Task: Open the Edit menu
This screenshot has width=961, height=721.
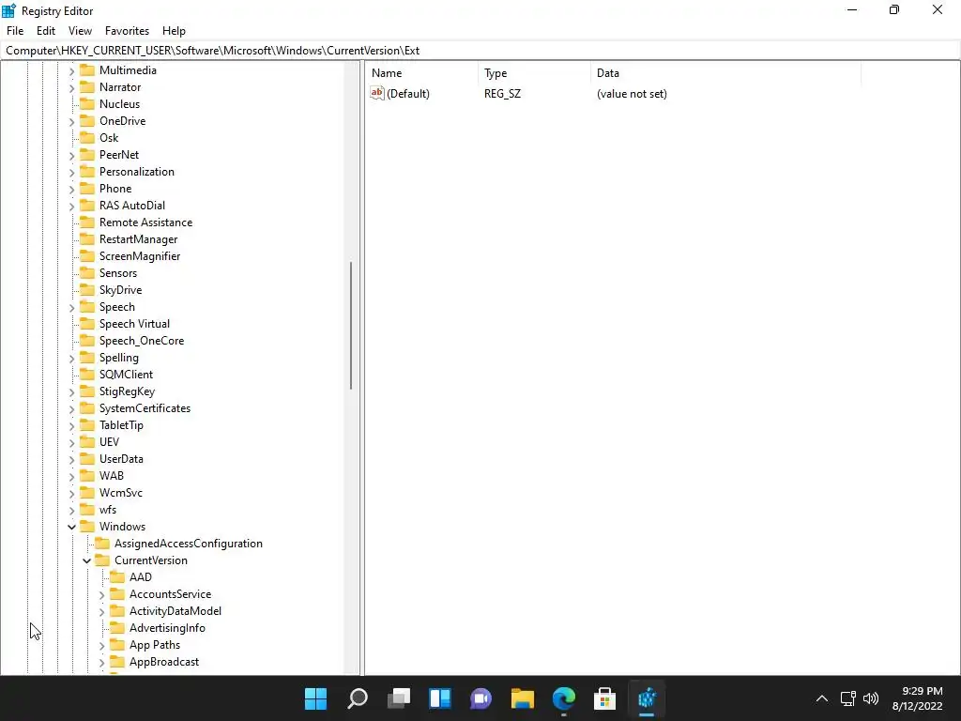Action: [46, 31]
